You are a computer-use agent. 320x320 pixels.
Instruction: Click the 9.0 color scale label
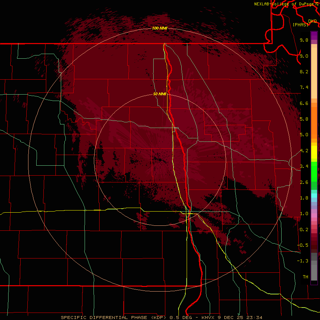click(x=304, y=56)
